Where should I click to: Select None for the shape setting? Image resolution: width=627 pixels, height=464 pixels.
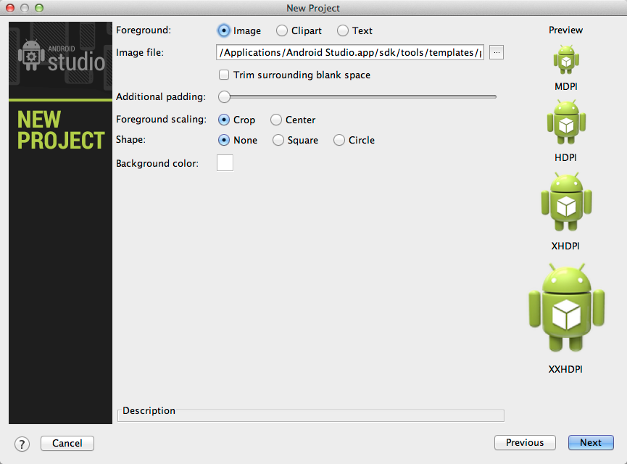pyautogui.click(x=223, y=140)
